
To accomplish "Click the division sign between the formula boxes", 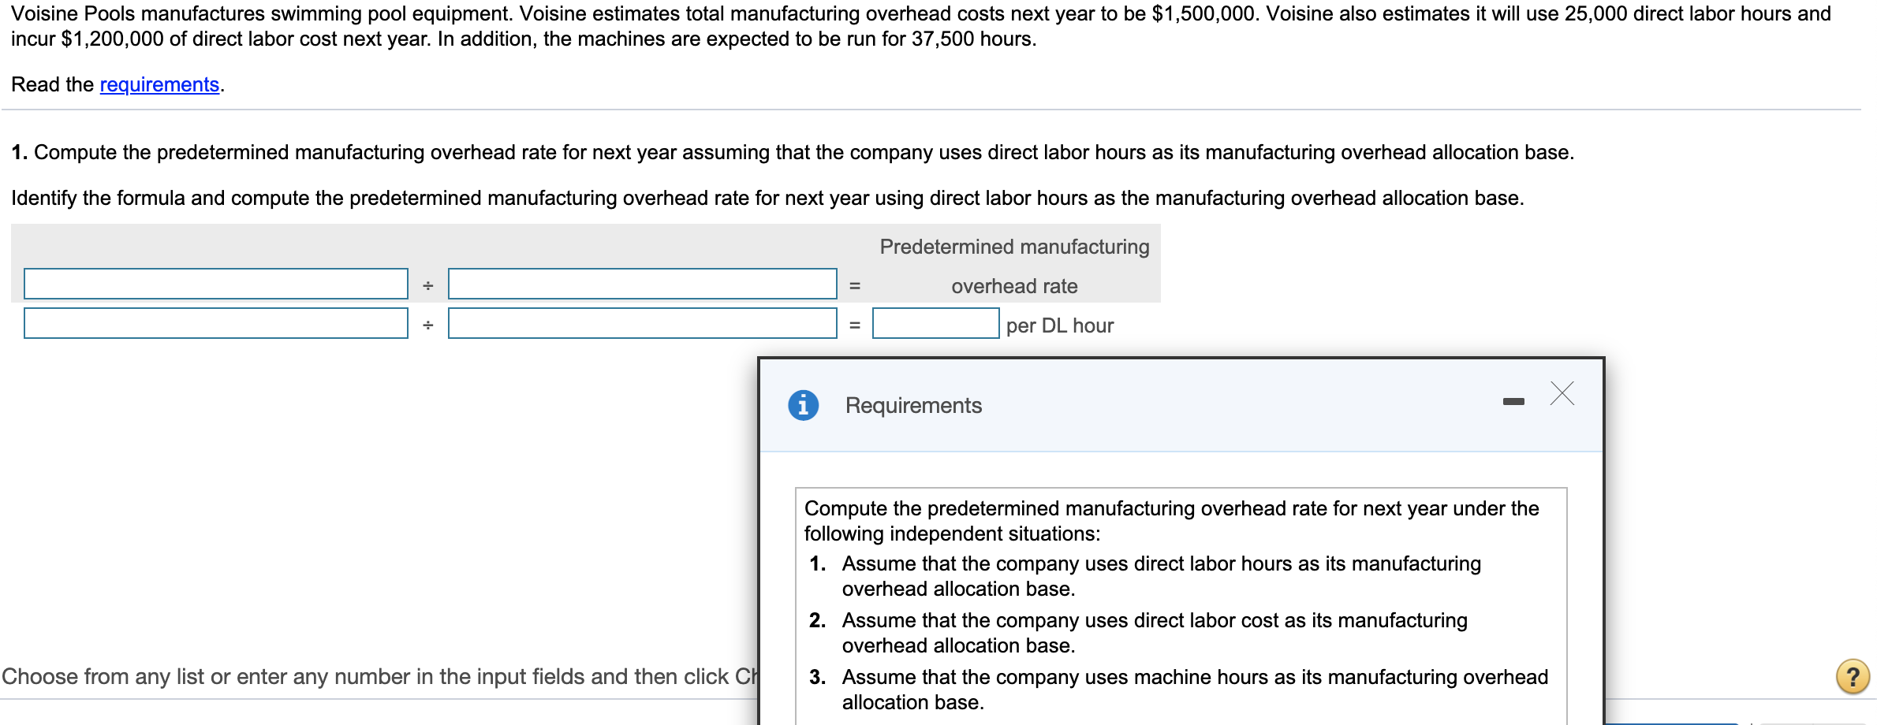I will pos(427,284).
